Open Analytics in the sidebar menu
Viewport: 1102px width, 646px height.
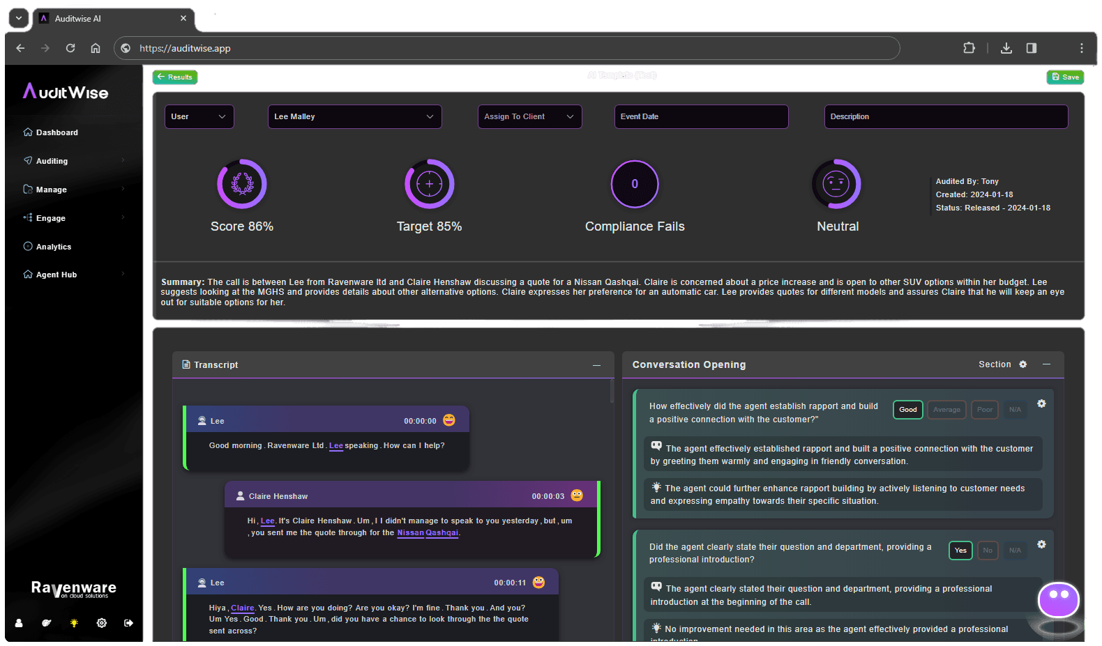pyautogui.click(x=54, y=247)
